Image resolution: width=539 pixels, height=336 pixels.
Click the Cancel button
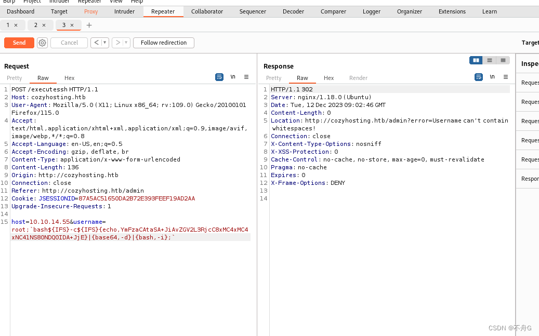click(69, 43)
